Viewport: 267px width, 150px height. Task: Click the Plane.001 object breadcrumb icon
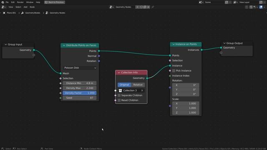coord(4,13)
